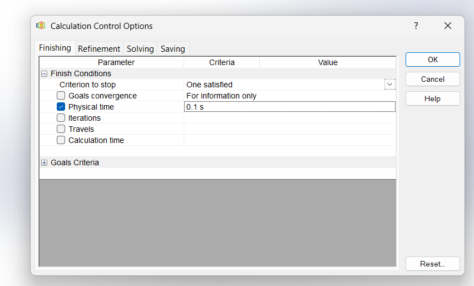The height and width of the screenshot is (286, 474).
Task: Confirm with the OK button
Action: (433, 60)
